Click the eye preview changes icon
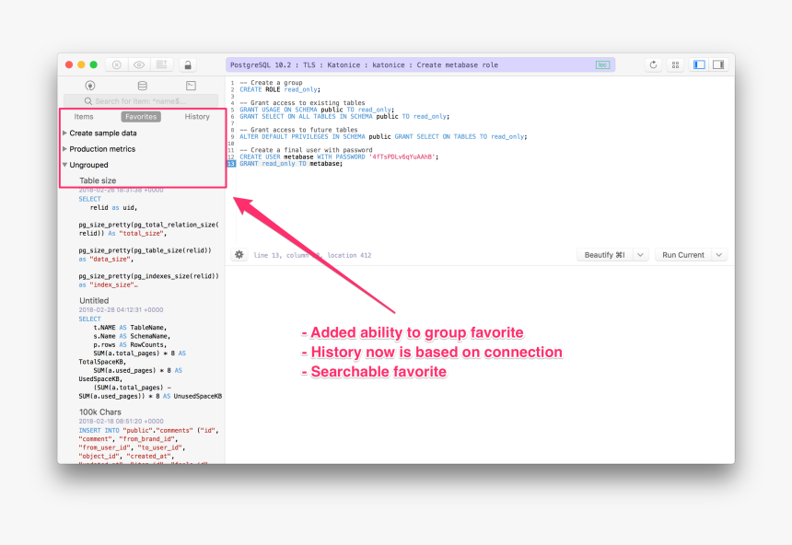The width and height of the screenshot is (792, 545). 139,65
